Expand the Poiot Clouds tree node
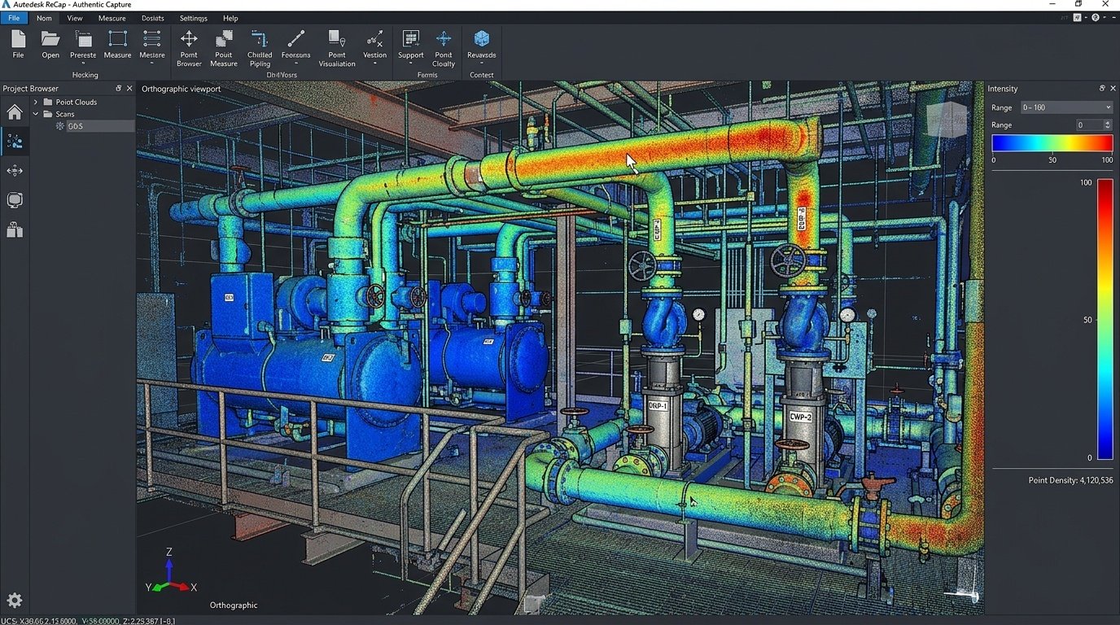Viewport: 1120px width, 625px height. [x=36, y=102]
